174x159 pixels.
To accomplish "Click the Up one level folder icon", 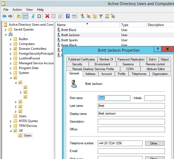I will [x=19, y=16].
